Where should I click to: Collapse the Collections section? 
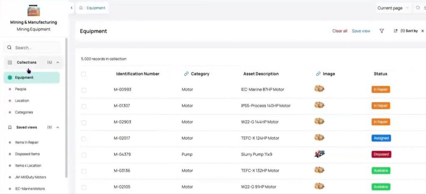pos(58,63)
